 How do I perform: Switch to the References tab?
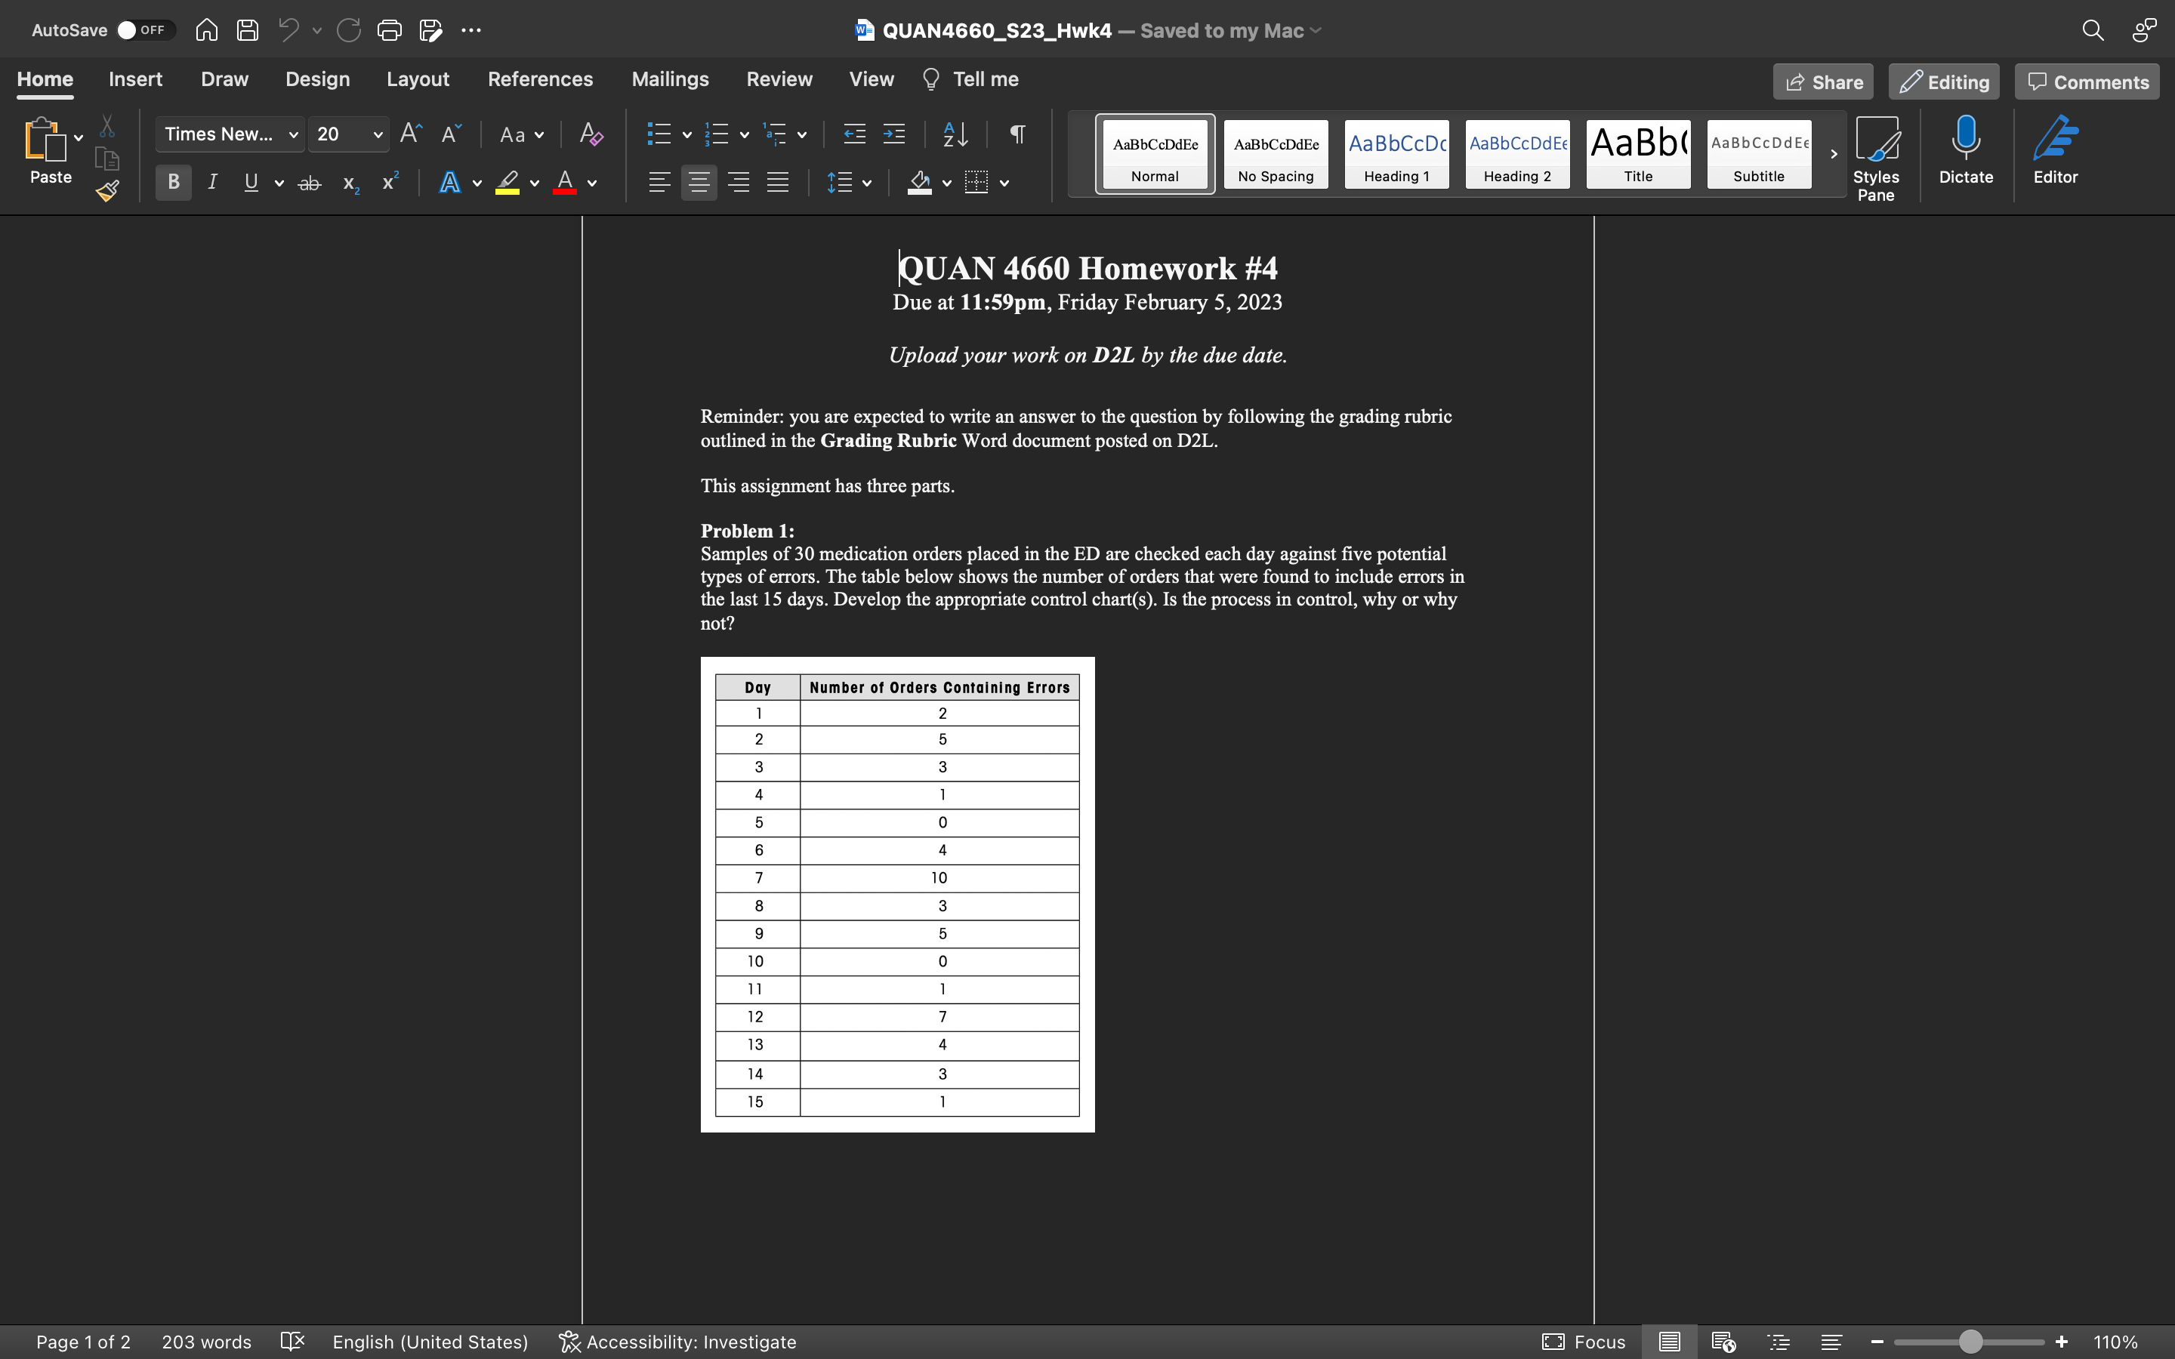(x=539, y=79)
